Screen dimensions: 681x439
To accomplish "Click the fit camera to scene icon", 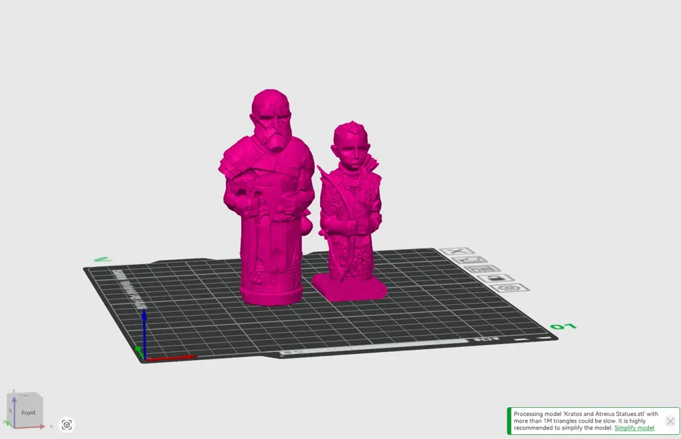I will 67,424.
